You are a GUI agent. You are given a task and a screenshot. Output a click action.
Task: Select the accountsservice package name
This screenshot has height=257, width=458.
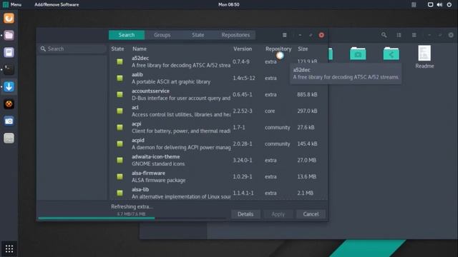tap(150, 91)
